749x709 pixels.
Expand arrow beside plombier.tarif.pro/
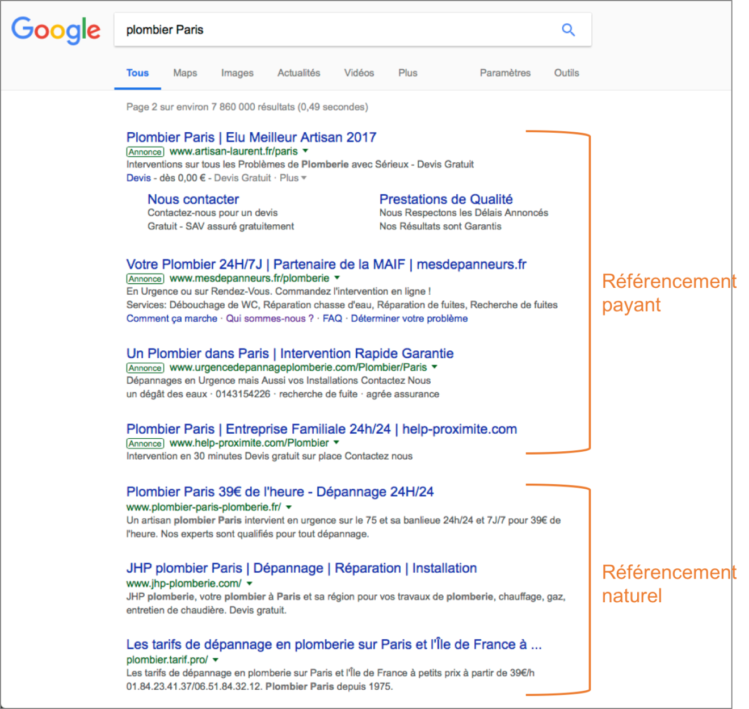point(216,660)
